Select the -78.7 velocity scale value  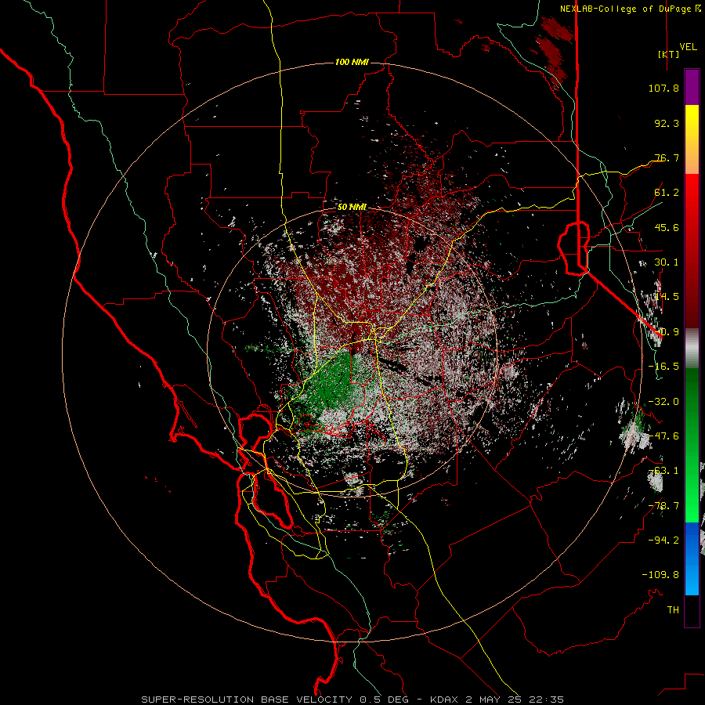(x=663, y=506)
